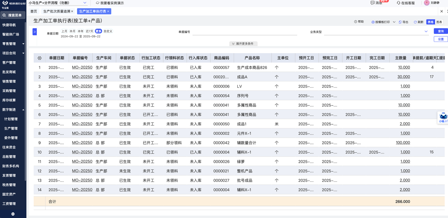The height and width of the screenshot is (218, 448).
Task: Open order number link in row 1
Action: (82, 67)
